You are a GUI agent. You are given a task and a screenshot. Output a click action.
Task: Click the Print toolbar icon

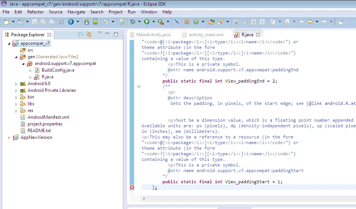click(x=52, y=22)
